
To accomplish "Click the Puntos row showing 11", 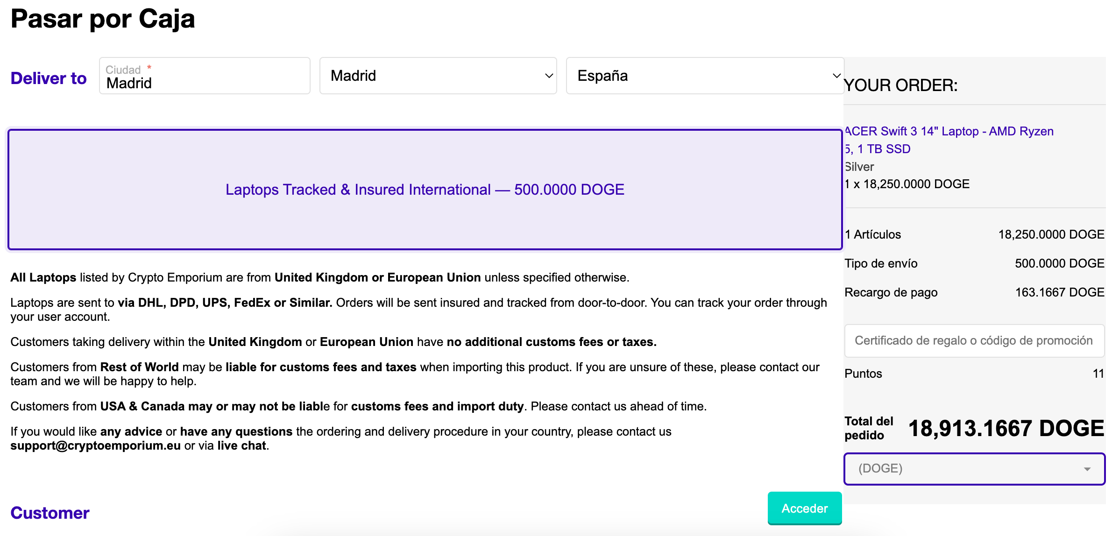I will tap(974, 374).
